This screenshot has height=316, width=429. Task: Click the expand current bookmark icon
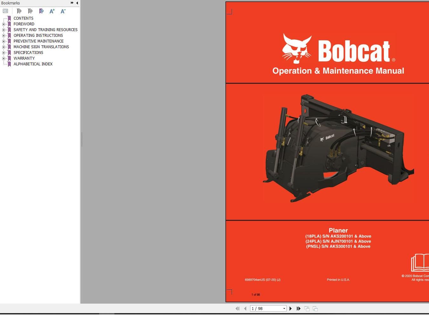coord(41,11)
